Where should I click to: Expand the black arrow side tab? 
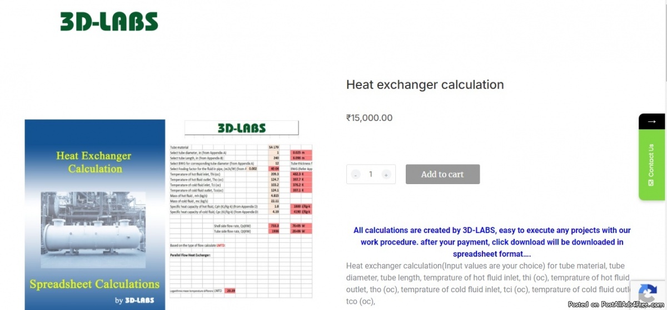(x=652, y=121)
